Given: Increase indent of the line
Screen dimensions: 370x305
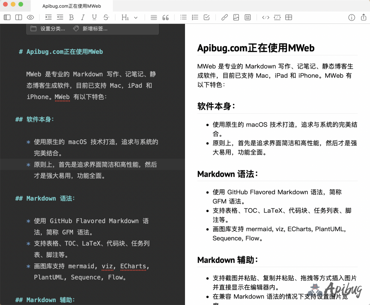Looking at the screenshot, I should [x=48, y=17].
